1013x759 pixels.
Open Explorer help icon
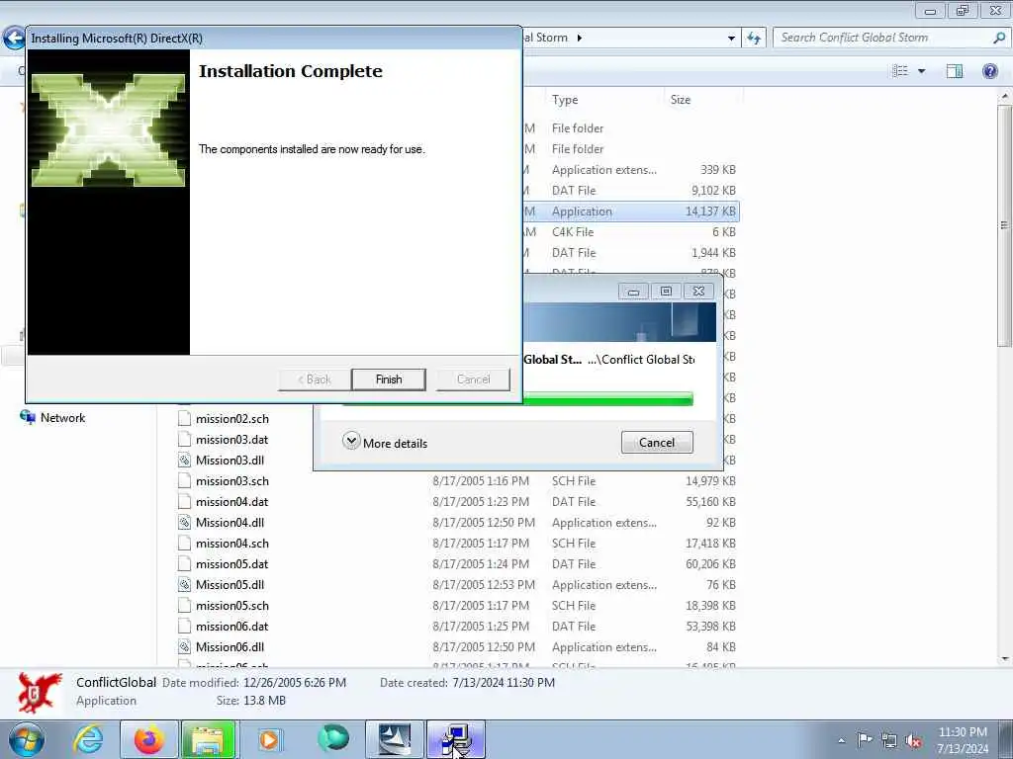click(x=989, y=71)
